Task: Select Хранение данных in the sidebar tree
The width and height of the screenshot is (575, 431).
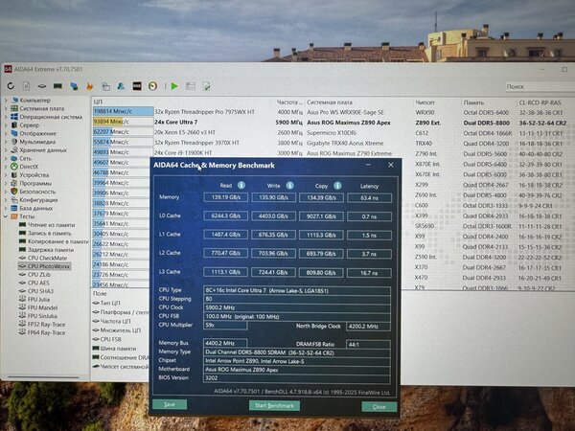Action: [43, 150]
